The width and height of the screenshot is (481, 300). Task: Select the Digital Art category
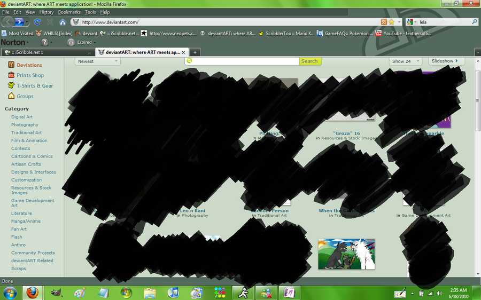(x=22, y=117)
